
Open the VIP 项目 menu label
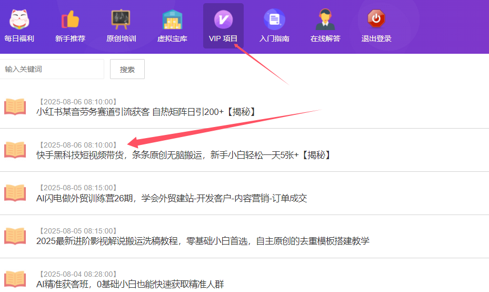coord(223,38)
